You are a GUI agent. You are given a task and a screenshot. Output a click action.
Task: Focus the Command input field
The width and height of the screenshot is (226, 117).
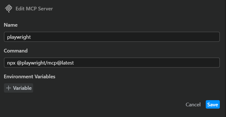pos(112,63)
